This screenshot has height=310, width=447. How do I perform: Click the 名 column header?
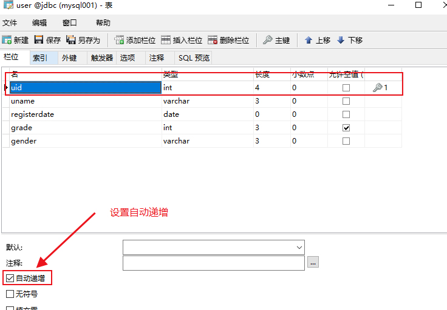point(86,74)
